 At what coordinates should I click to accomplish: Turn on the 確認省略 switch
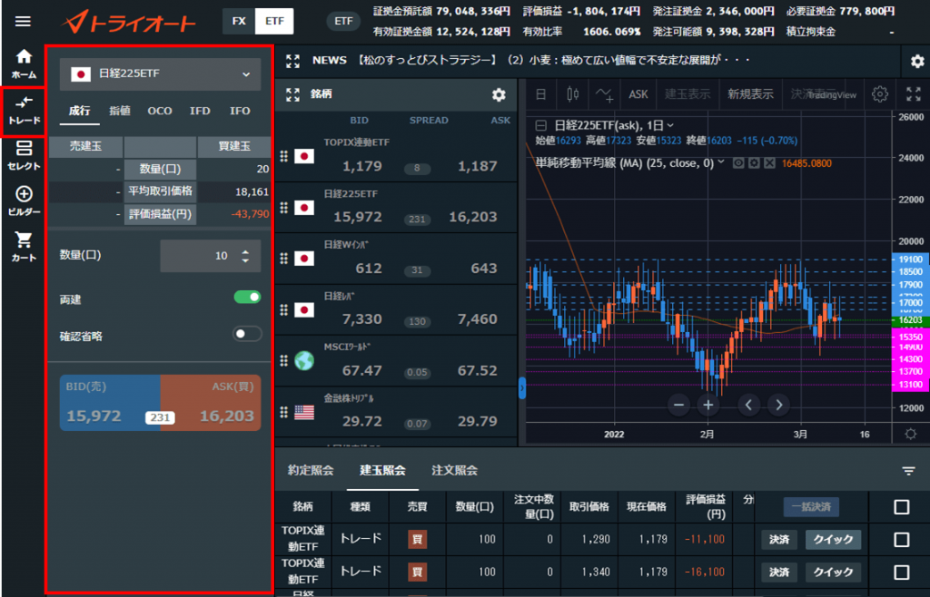tap(247, 334)
